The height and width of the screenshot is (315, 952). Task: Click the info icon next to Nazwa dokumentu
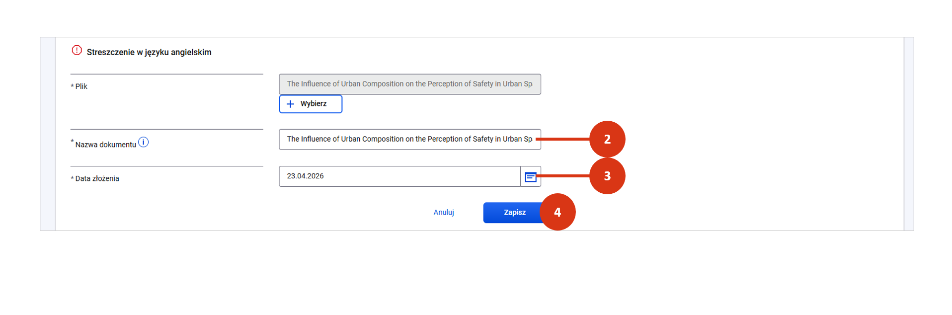coord(143,142)
